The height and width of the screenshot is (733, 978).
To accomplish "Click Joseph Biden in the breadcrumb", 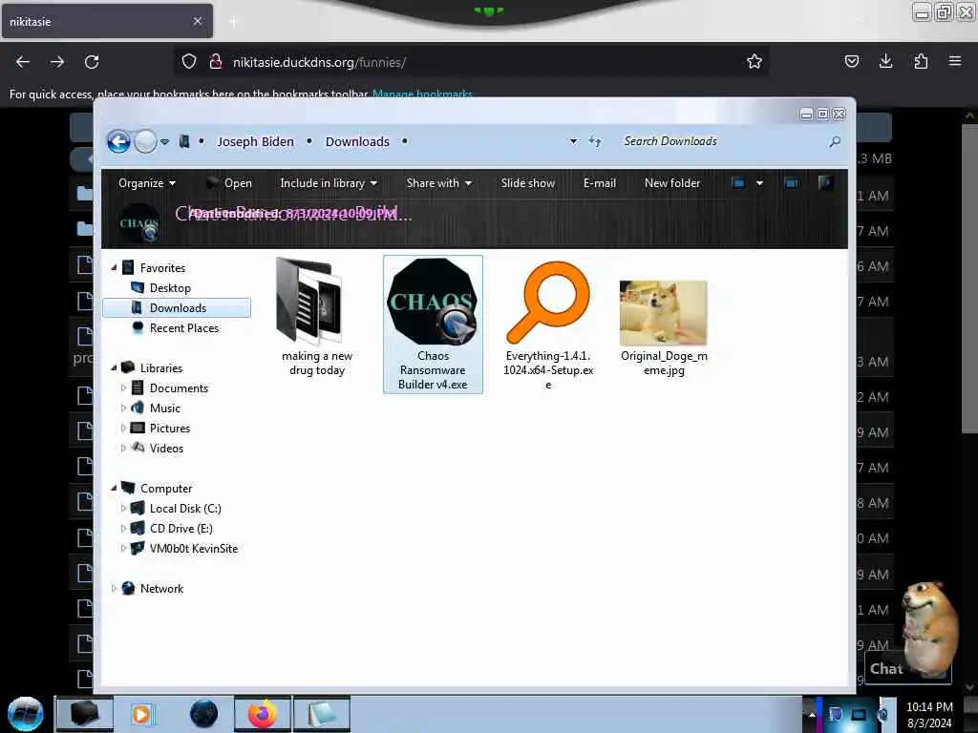I will (x=255, y=141).
